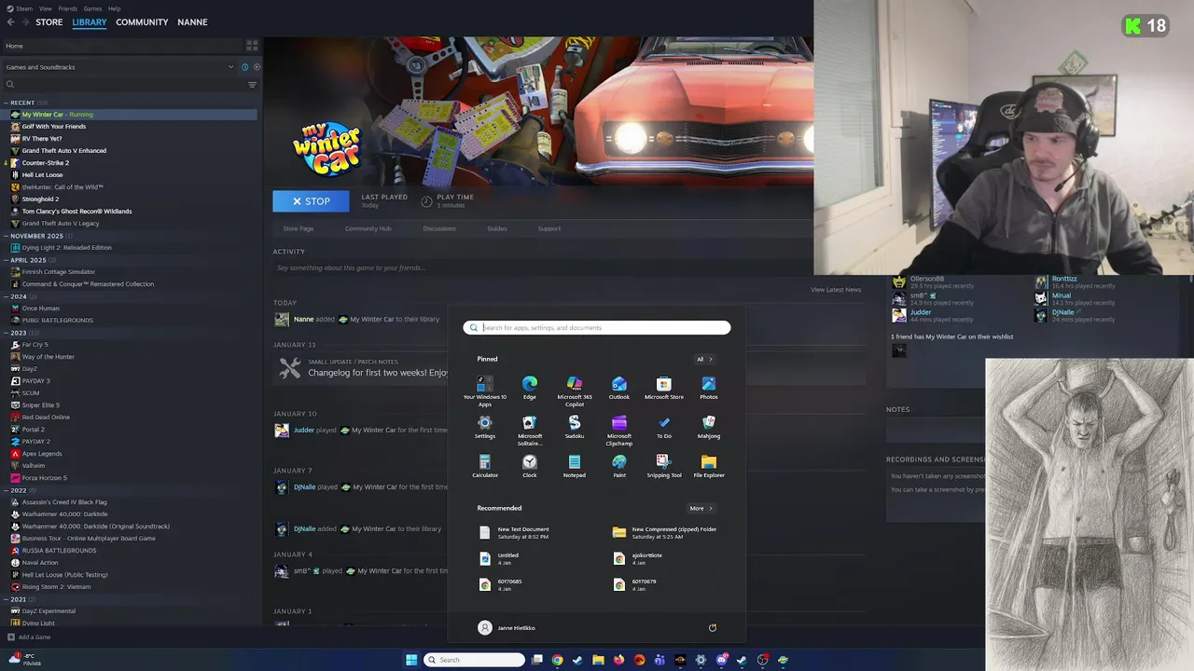This screenshot has width=1194, height=671.
Task: Open the Games menu in Steam
Action: pyautogui.click(x=93, y=8)
